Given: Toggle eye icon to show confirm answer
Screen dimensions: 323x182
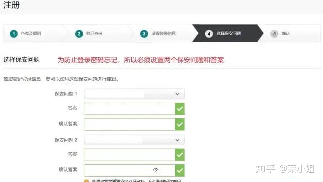Looking at the screenshot, I should (156, 170).
